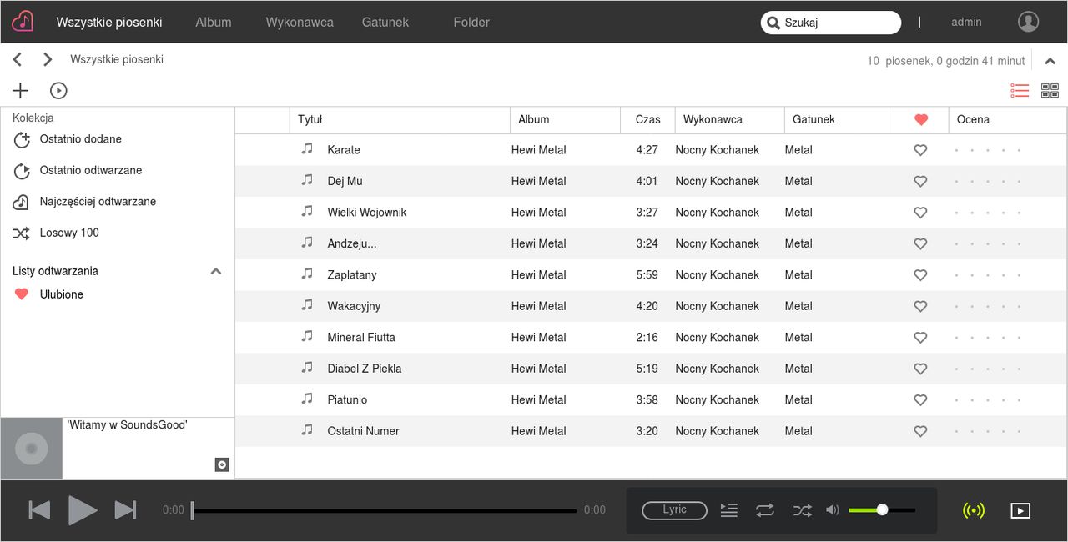Sort by Gatunek column header
Screen dimensions: 1068x542
pos(839,119)
